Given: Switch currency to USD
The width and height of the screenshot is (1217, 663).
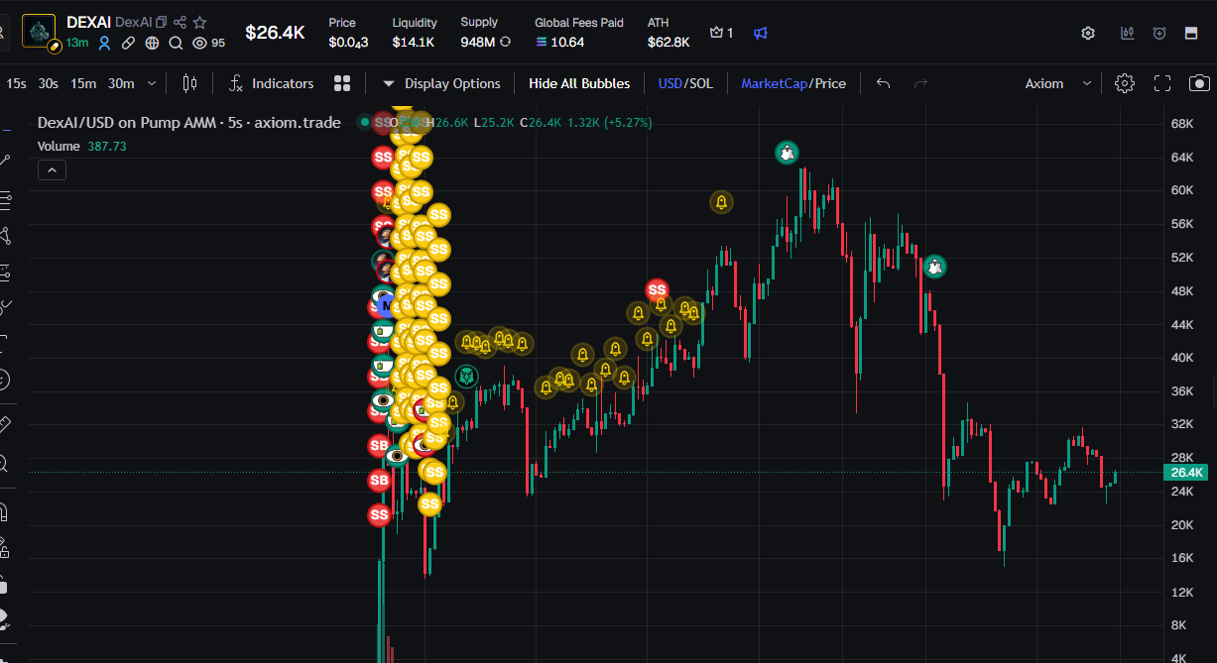Looking at the screenshot, I should 669,83.
